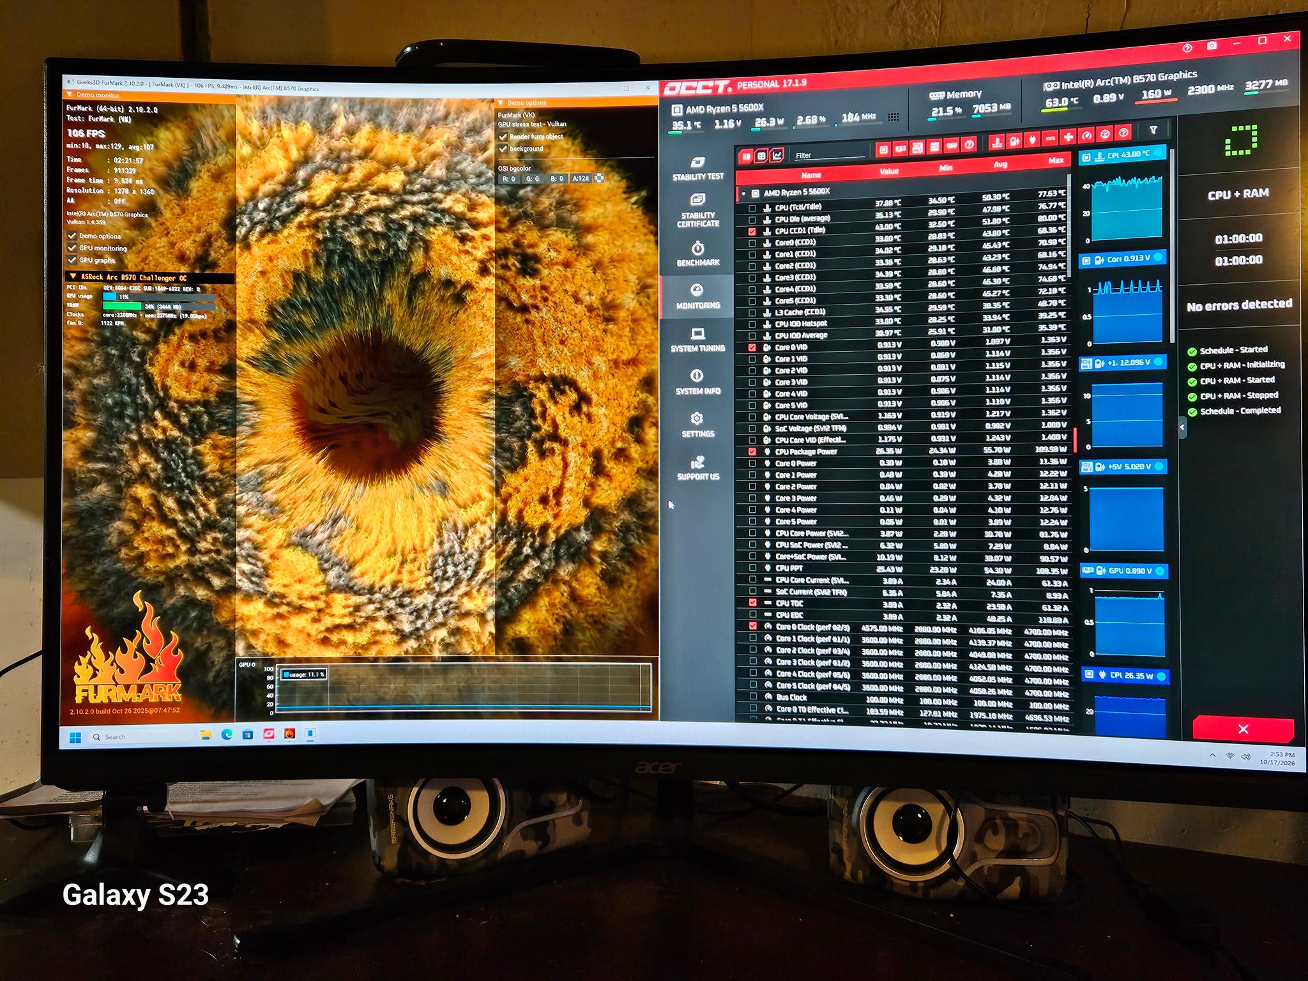The width and height of the screenshot is (1308, 981).
Task: Select OCCT Monitoring tab in sidebar
Action: tap(697, 296)
